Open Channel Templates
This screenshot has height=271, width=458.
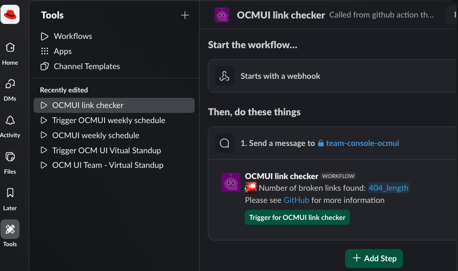(87, 66)
